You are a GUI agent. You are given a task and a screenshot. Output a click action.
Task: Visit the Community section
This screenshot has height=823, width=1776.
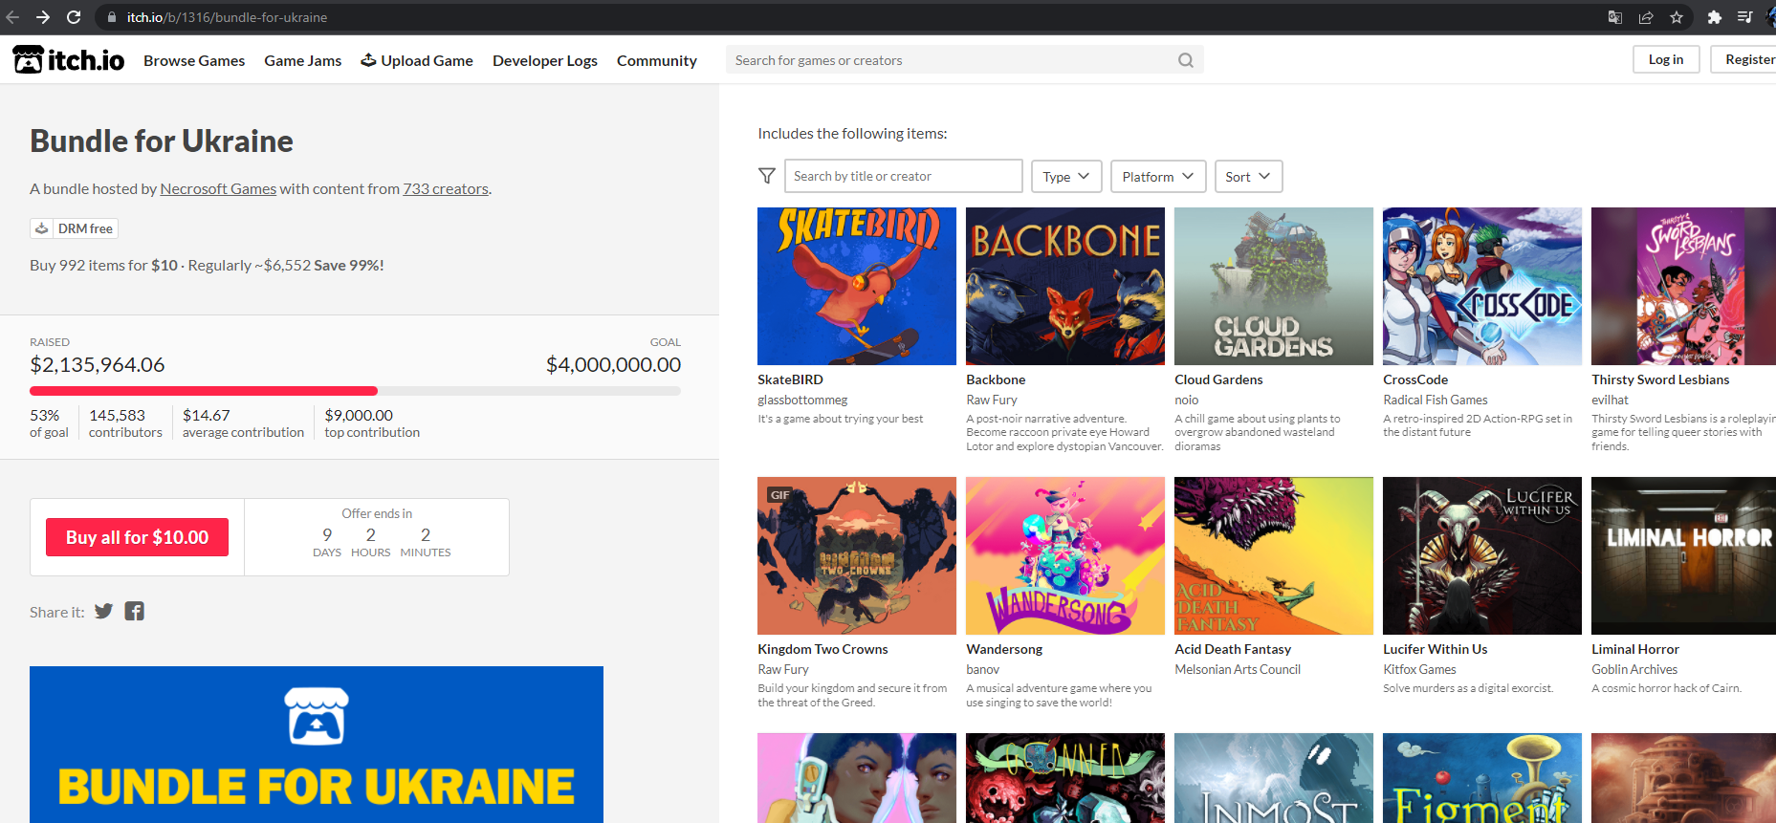657,60
